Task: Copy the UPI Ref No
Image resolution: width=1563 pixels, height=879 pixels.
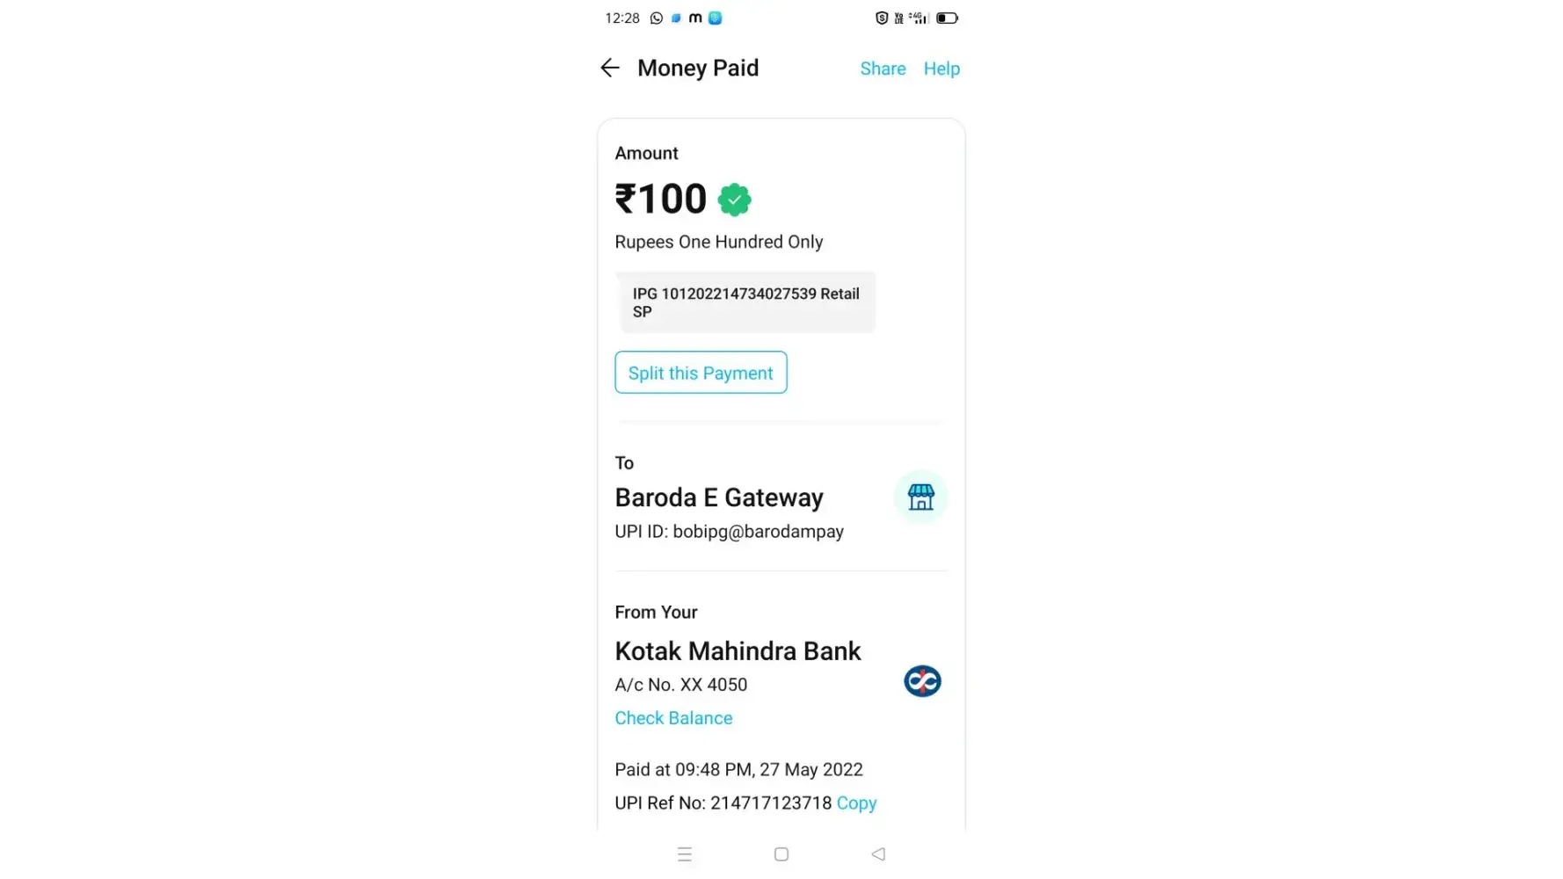Action: (x=856, y=803)
